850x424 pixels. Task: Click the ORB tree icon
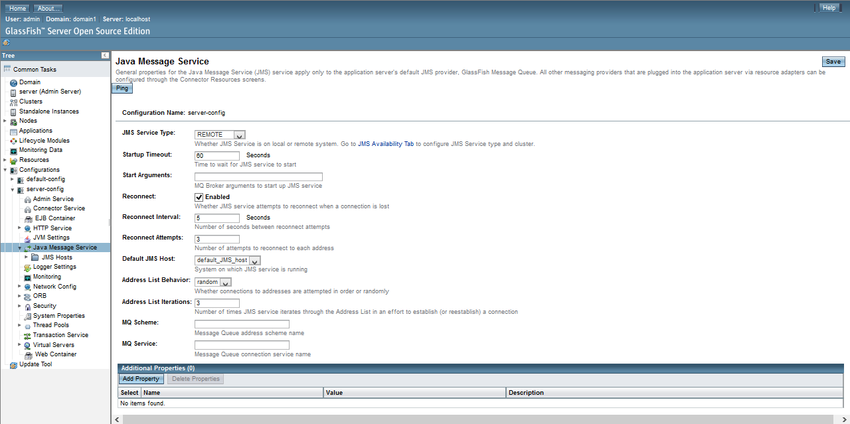[x=27, y=297]
